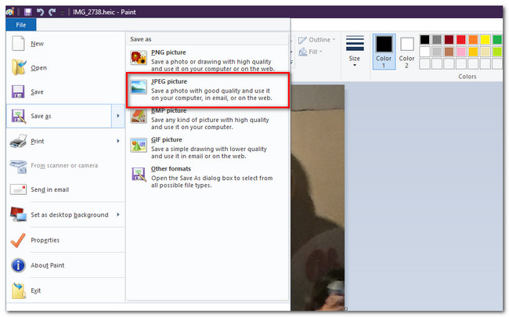Screen dimensions: 509x317
Task: Open Other formats Save As dialog
Action: 207,177
